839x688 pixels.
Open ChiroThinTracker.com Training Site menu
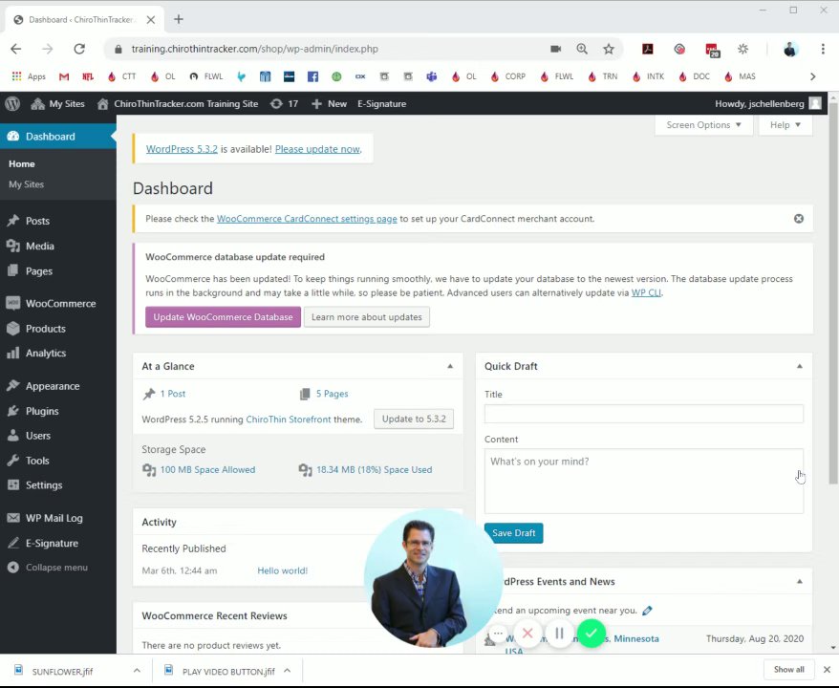point(178,104)
